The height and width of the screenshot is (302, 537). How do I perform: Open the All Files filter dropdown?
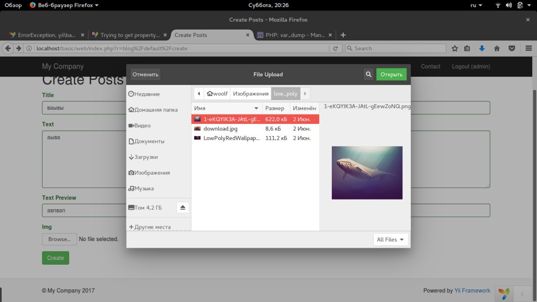391,239
